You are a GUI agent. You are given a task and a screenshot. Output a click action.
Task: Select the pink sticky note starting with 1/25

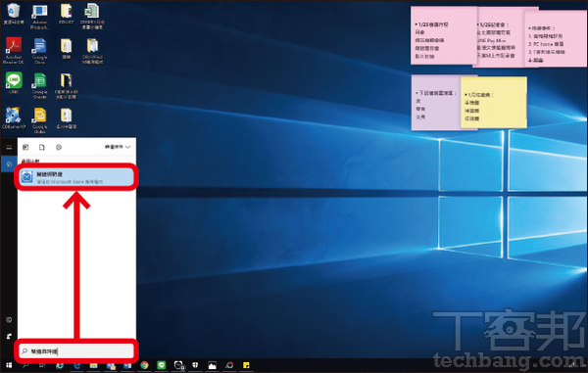pyautogui.click(x=443, y=35)
